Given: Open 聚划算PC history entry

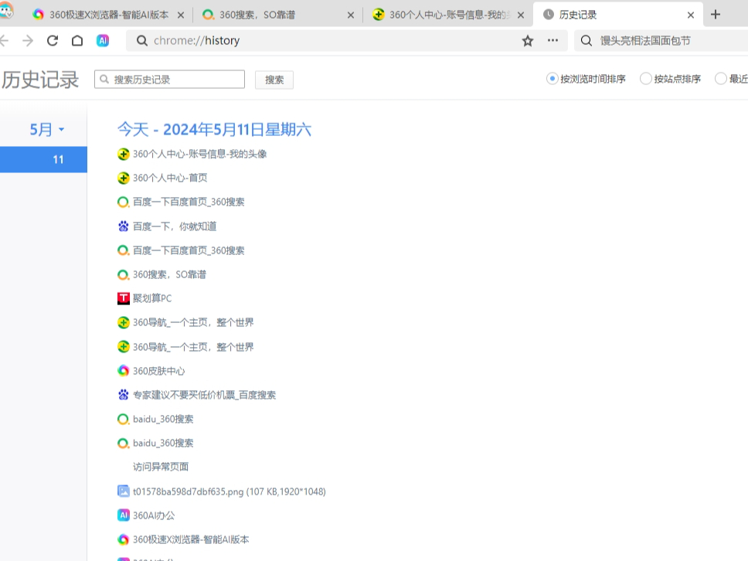Looking at the screenshot, I should click(152, 298).
